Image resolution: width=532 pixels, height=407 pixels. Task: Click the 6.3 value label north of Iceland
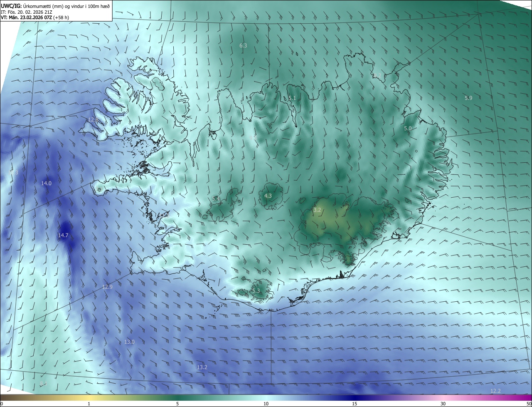(x=244, y=45)
